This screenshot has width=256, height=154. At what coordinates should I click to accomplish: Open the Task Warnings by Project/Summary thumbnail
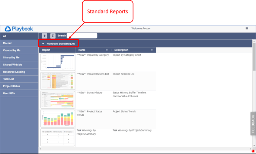pos(58,137)
